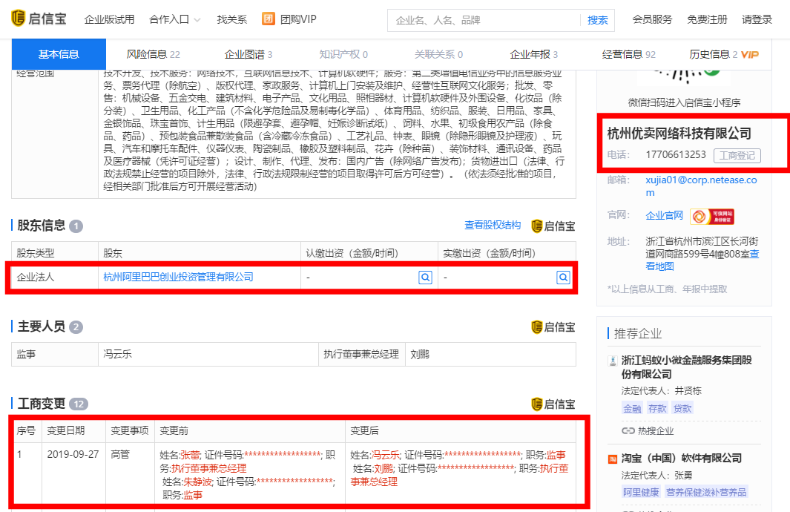Click the 阿里健康 tag
Image resolution: width=790 pixels, height=512 pixels.
[641, 492]
